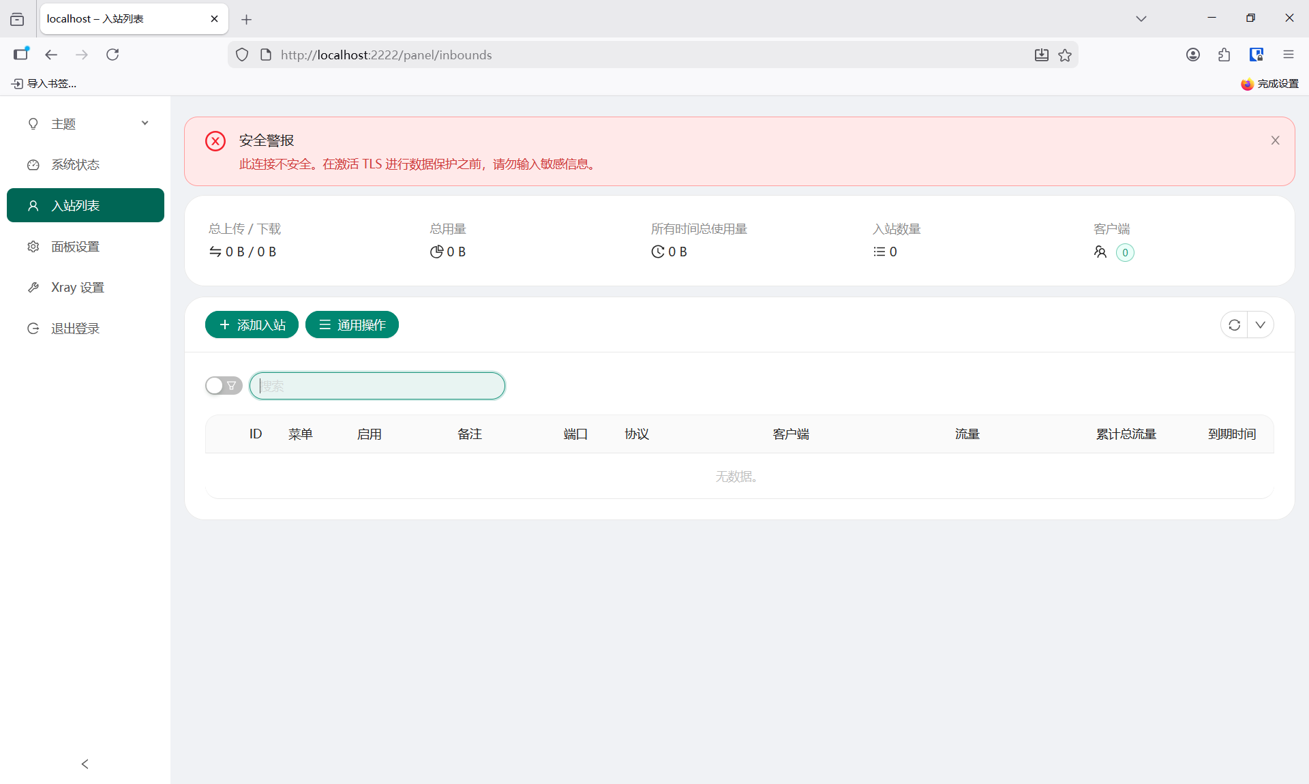Screen dimensions: 1309x784
Task: Open the 通用操作 general actions button
Action: point(352,325)
